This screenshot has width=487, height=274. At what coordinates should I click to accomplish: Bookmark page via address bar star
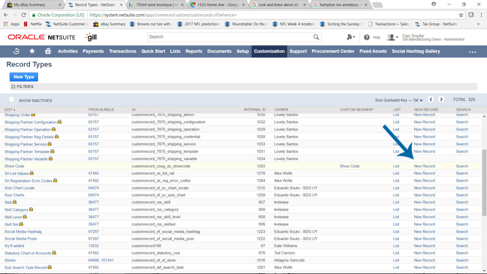point(461,15)
